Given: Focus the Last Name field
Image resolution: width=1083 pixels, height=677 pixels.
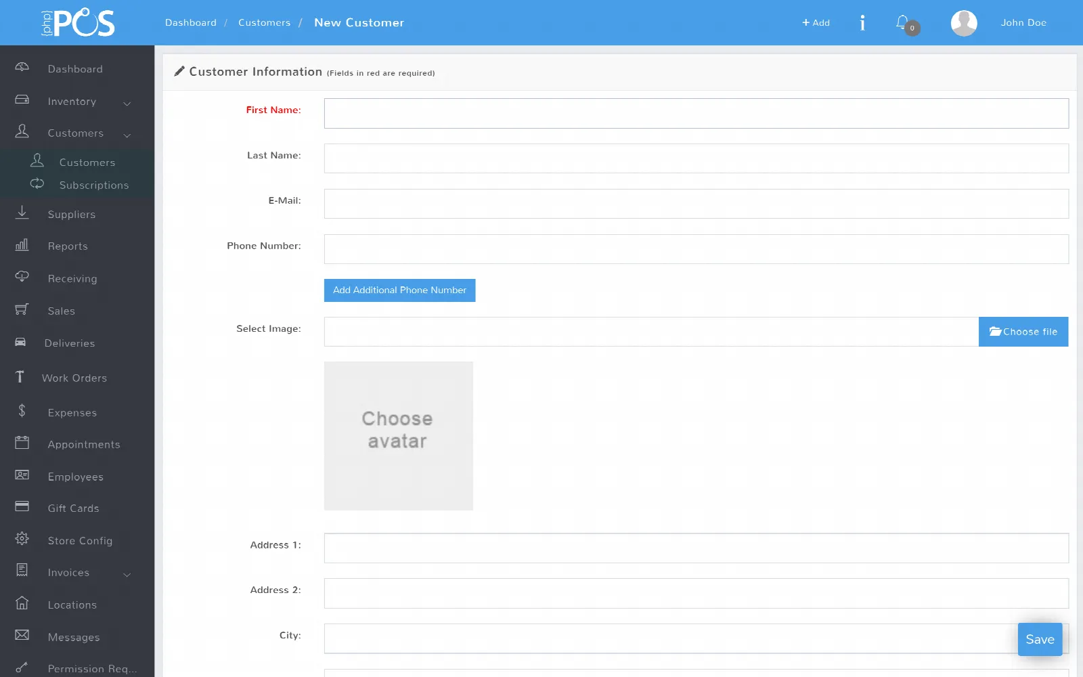Looking at the screenshot, I should (696, 158).
